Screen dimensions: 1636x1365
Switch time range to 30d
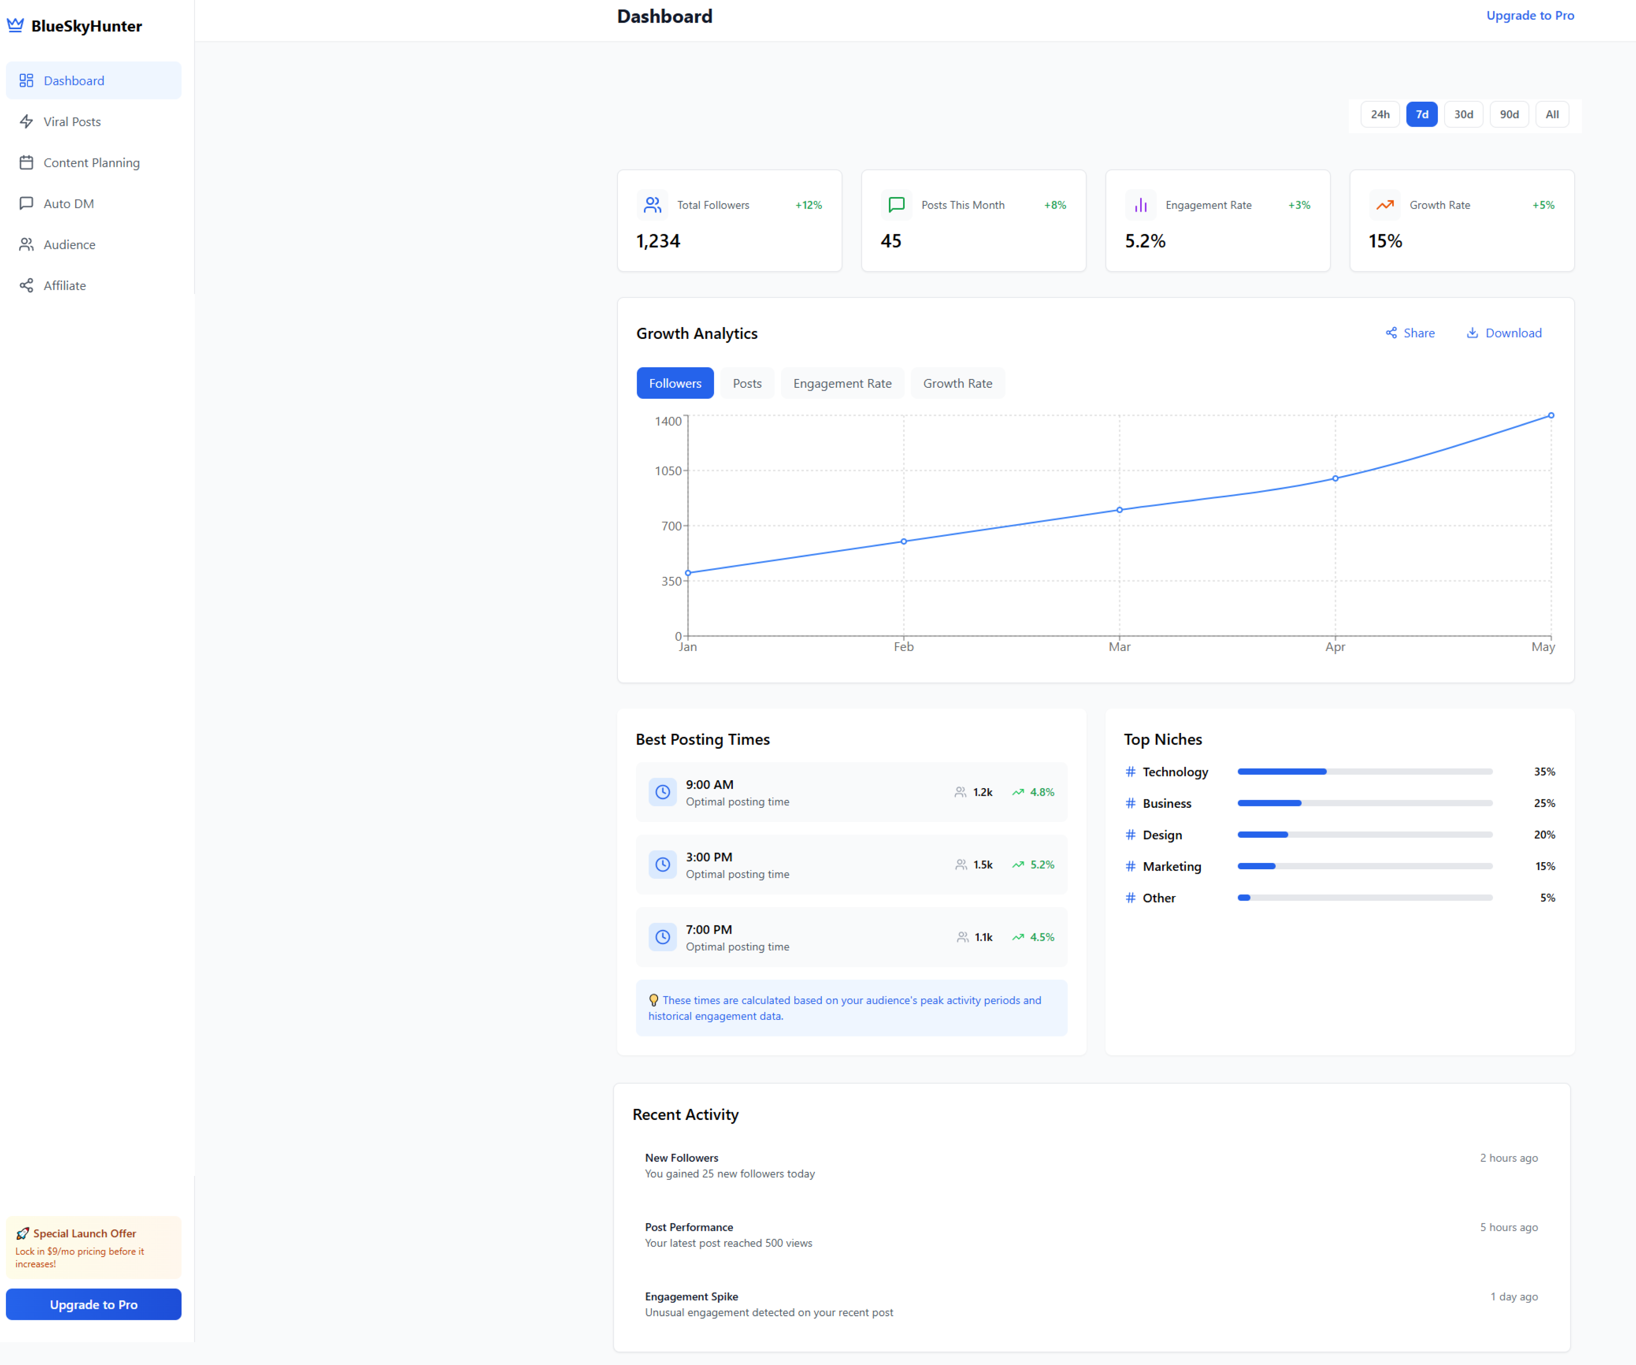(1463, 115)
